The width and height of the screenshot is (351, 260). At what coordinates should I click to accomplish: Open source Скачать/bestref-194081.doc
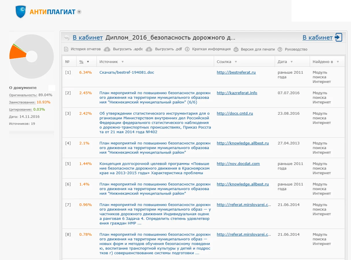point(127,73)
